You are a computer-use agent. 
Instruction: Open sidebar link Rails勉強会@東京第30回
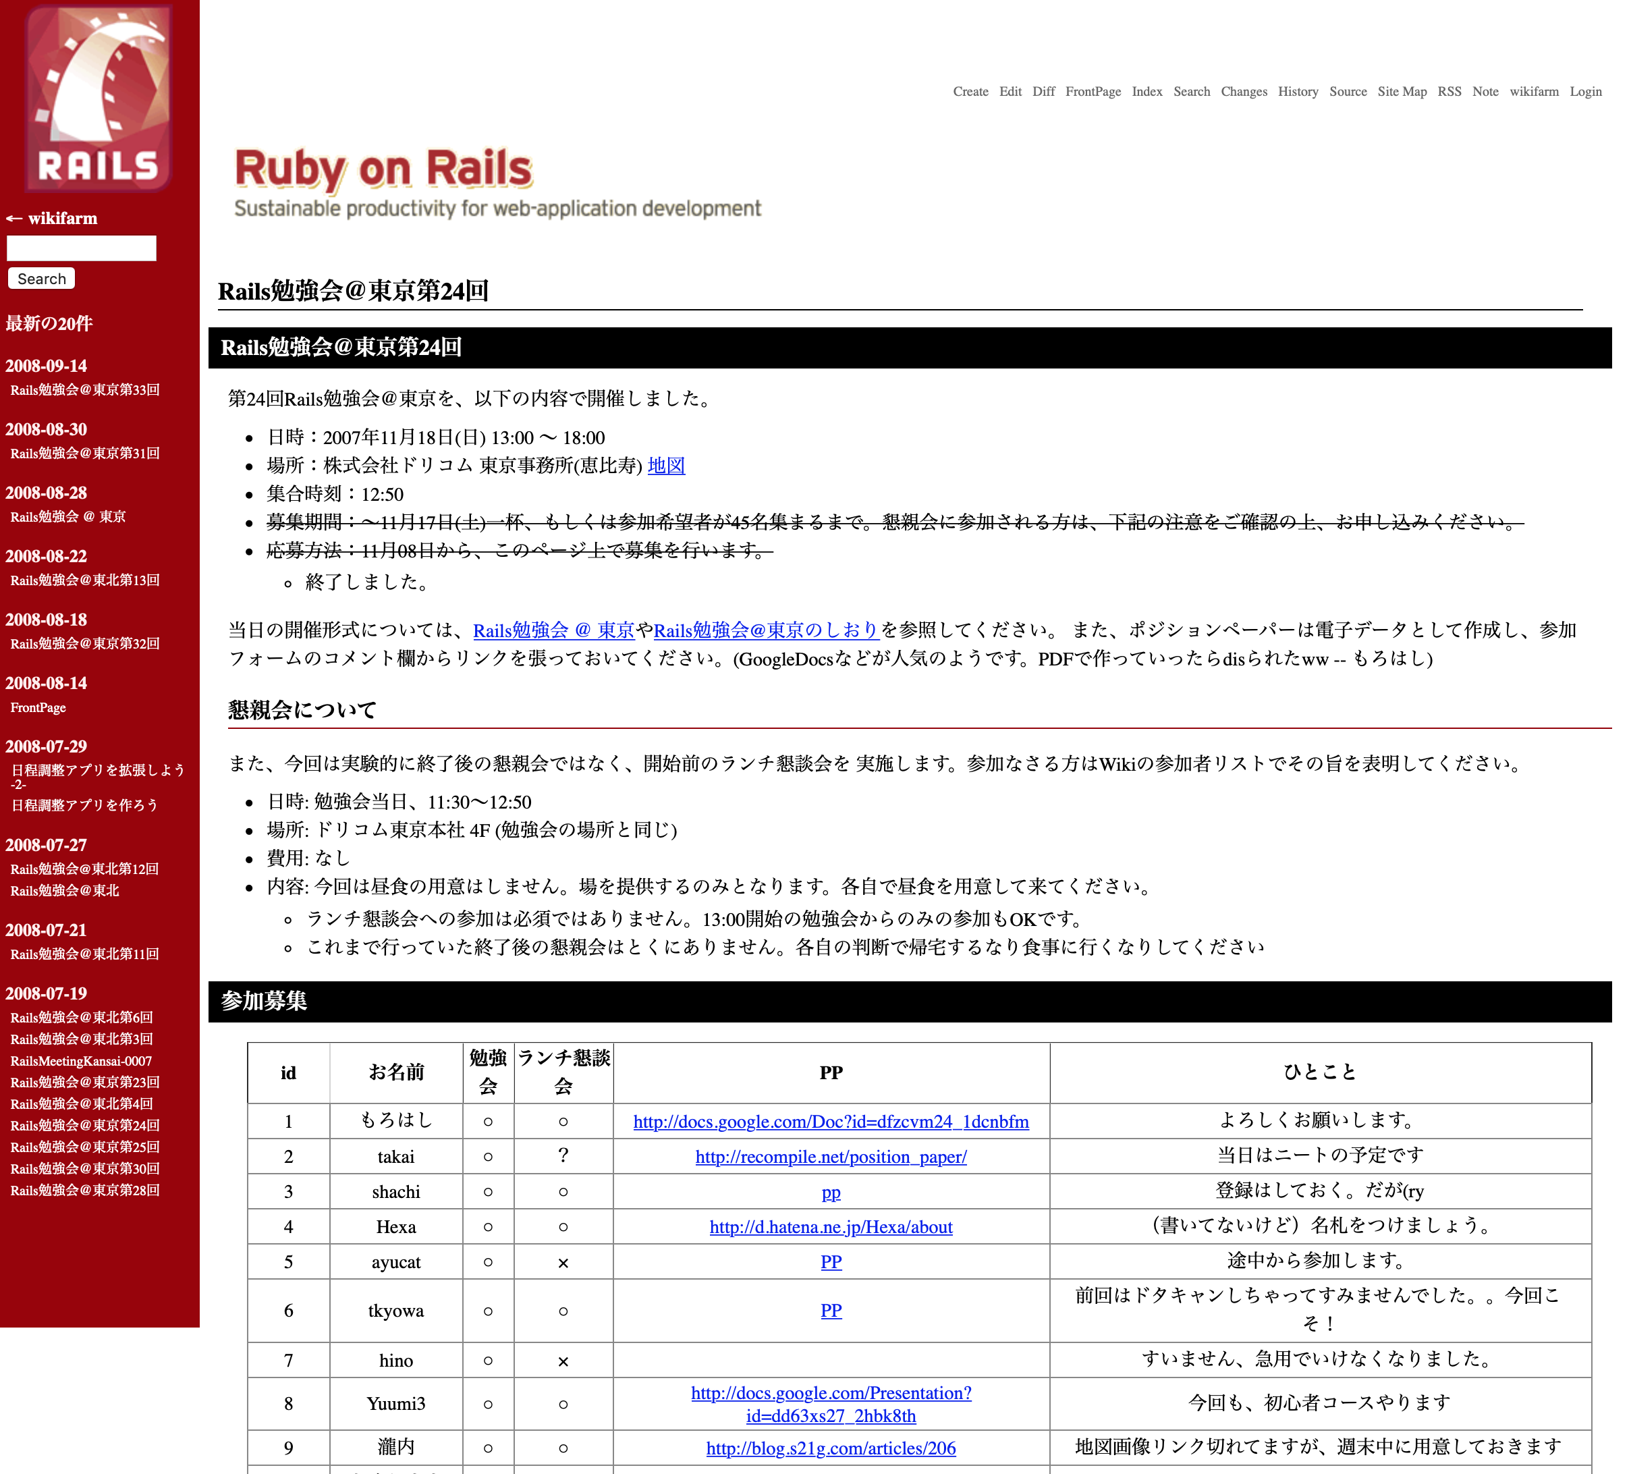coord(85,1168)
